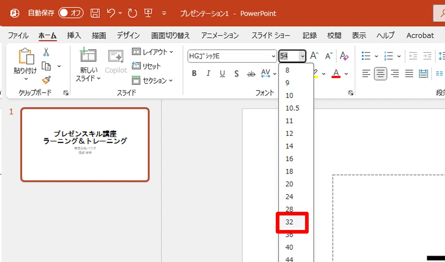Open the スライド ショー tab
The image size is (445, 262).
click(271, 36)
